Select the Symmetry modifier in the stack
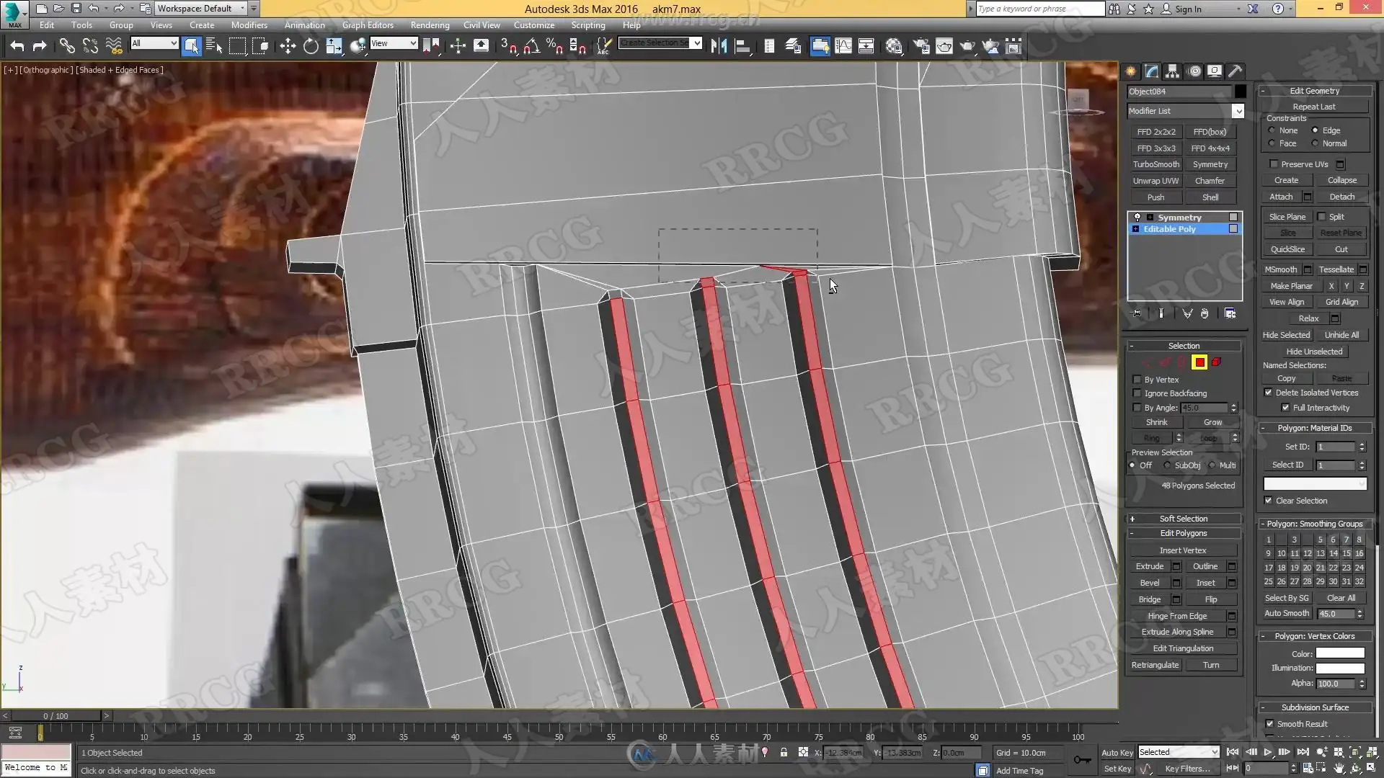The width and height of the screenshot is (1384, 778). (1180, 217)
